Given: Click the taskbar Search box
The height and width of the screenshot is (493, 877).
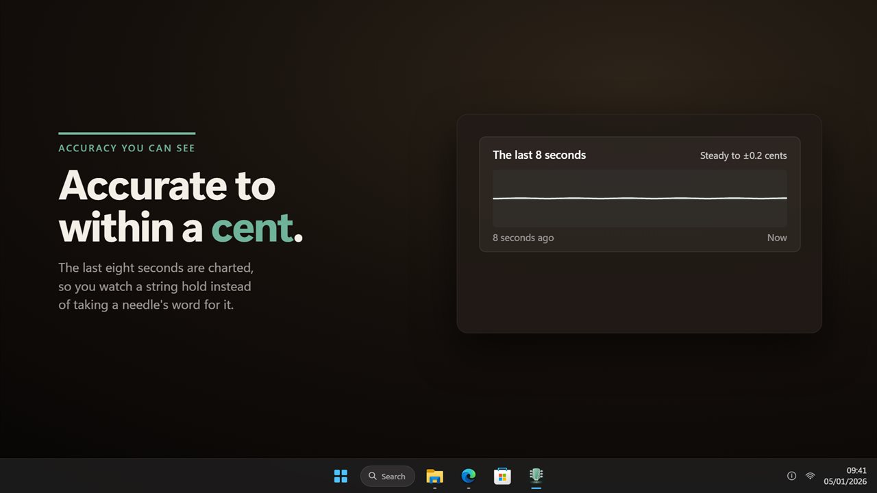Looking at the screenshot, I should coord(388,476).
